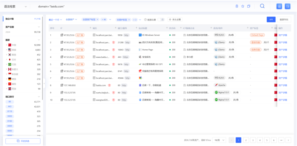
Task: Click the Apache feather component tag
Action: [x=220, y=85]
